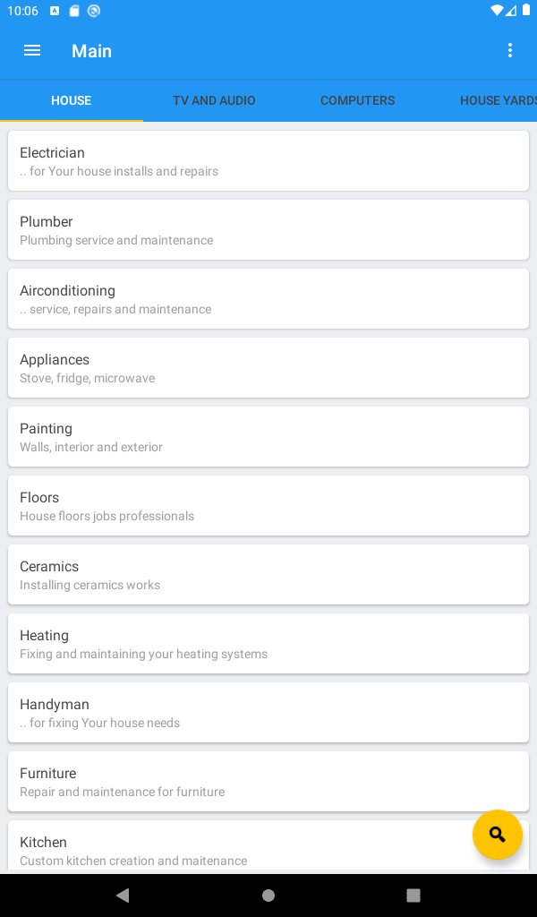Screen dimensions: 537x917
Task: Tap the yellow search floating button
Action: pyautogui.click(x=497, y=835)
